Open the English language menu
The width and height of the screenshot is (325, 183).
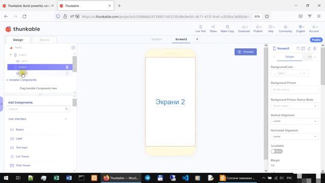tap(301, 29)
